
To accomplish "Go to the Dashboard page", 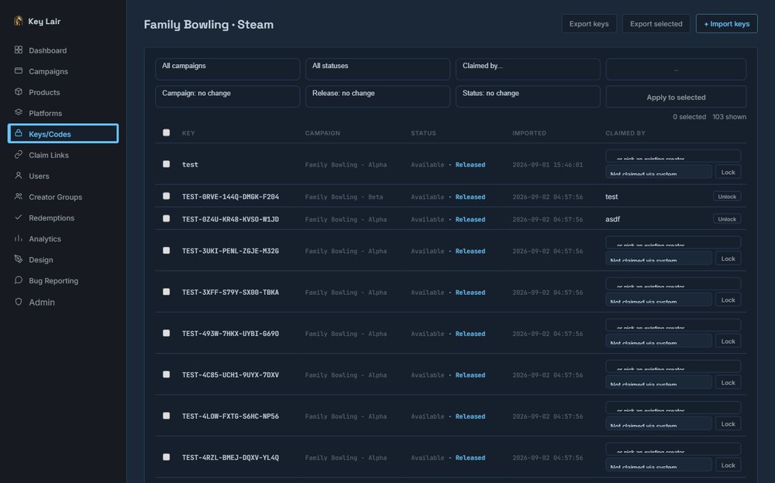I will pyautogui.click(x=47, y=50).
